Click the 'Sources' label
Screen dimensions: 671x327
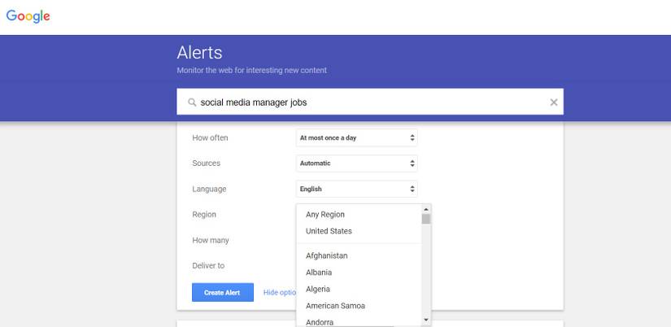[x=207, y=163]
